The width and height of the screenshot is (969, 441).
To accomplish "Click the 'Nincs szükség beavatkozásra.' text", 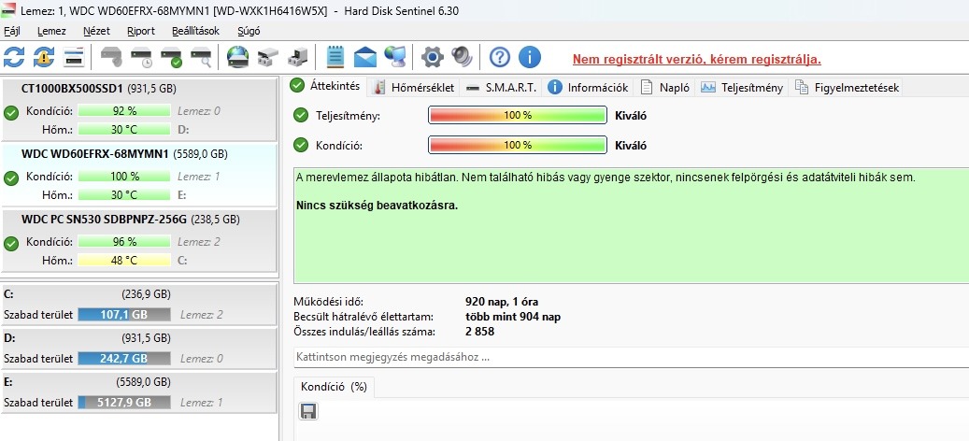I will click(377, 206).
